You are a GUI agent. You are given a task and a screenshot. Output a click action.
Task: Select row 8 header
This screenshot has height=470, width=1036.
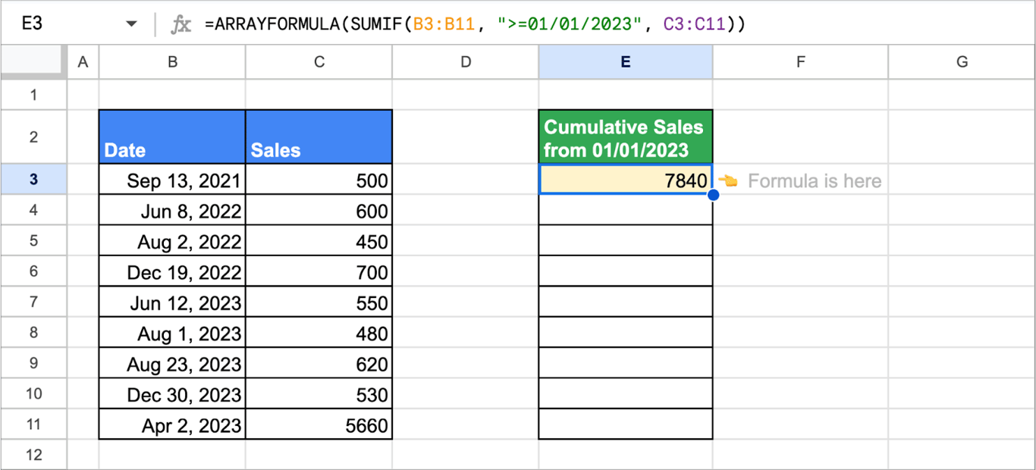click(x=33, y=332)
